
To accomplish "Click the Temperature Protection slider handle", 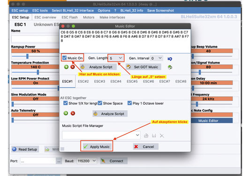I will [x=38, y=72].
